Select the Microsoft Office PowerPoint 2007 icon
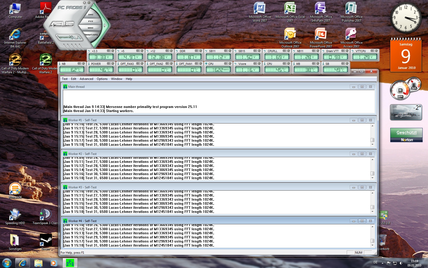The width and height of the screenshot is (428, 268). coord(321,38)
